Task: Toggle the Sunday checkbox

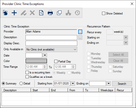Action: click(x=110, y=71)
